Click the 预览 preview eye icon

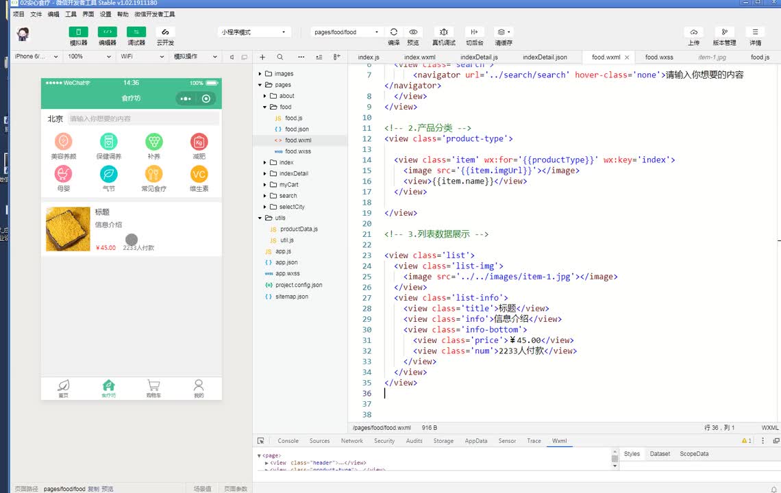[x=413, y=32]
